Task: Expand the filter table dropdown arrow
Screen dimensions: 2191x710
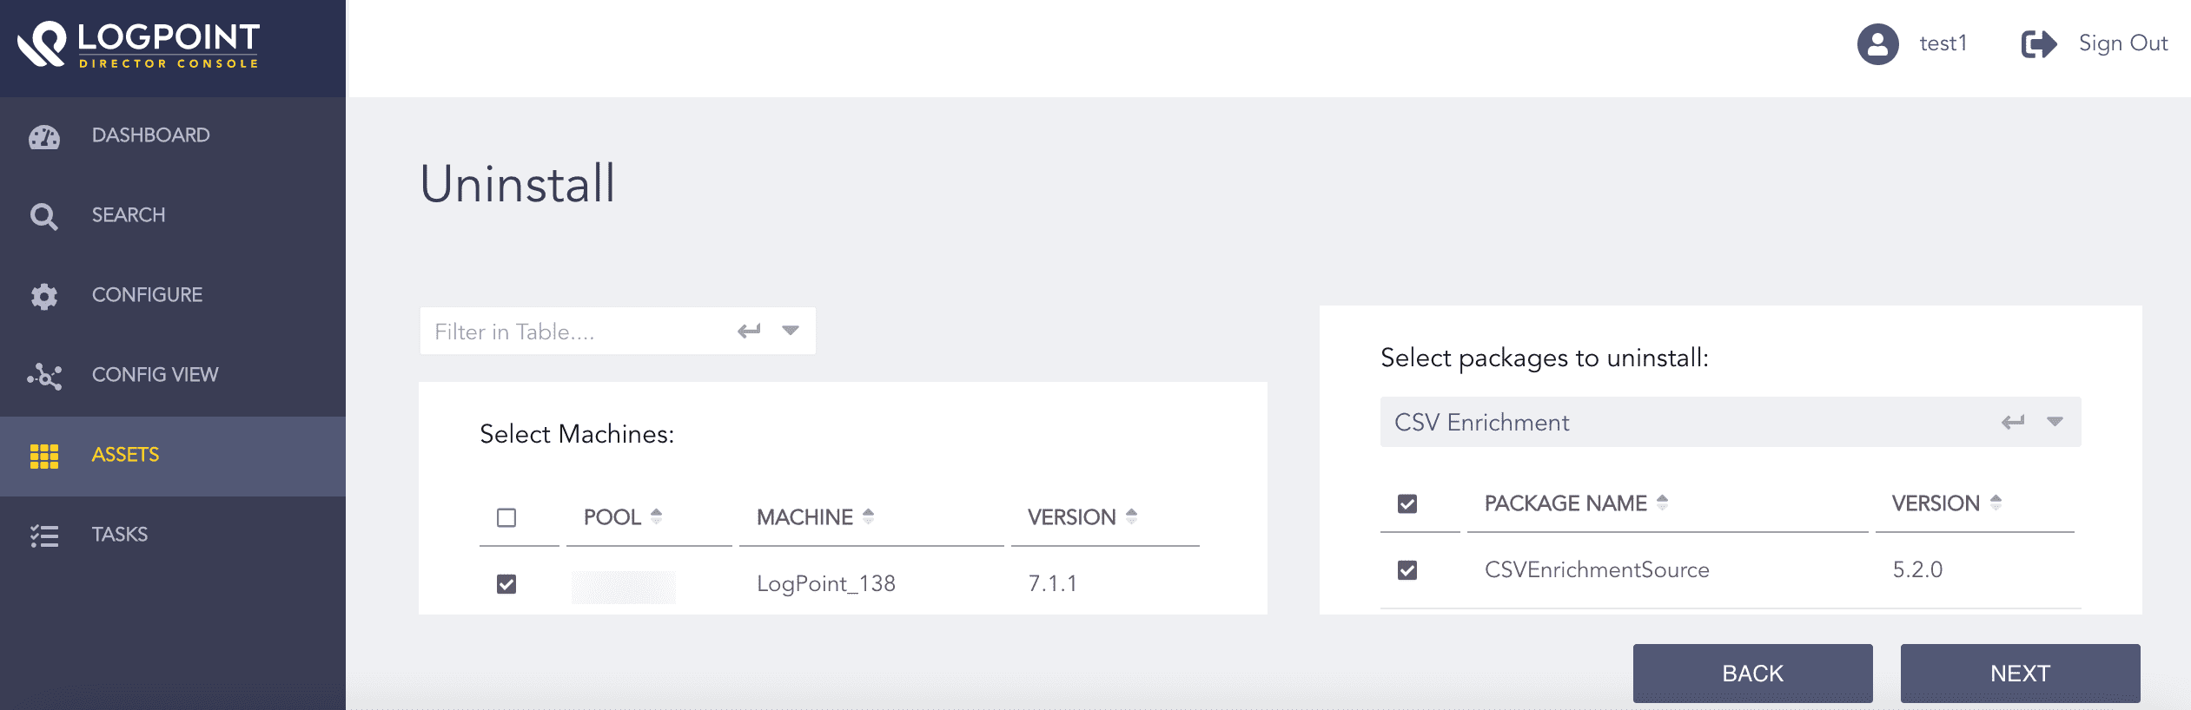Action: (x=790, y=331)
